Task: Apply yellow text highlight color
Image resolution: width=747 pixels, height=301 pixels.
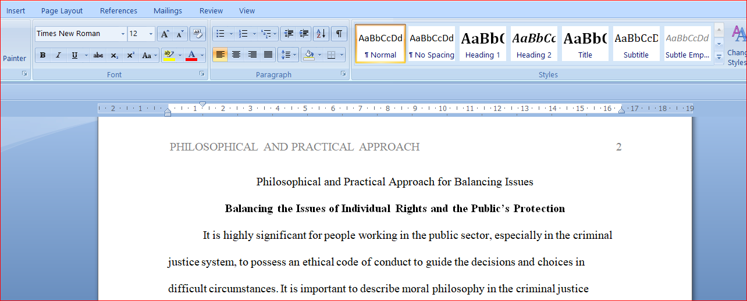Action: (x=169, y=55)
